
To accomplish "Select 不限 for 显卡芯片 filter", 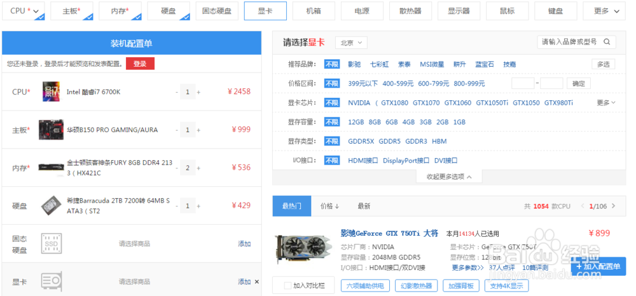I will pyautogui.click(x=332, y=102).
